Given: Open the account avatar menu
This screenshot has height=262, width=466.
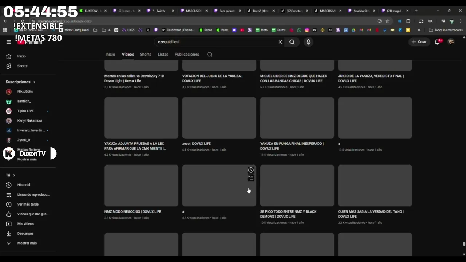Looking at the screenshot, I should point(451,42).
